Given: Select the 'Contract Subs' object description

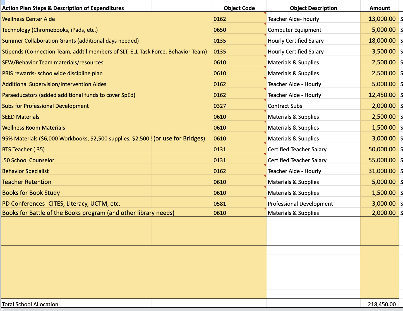Looking at the screenshot, I should pos(285,106).
